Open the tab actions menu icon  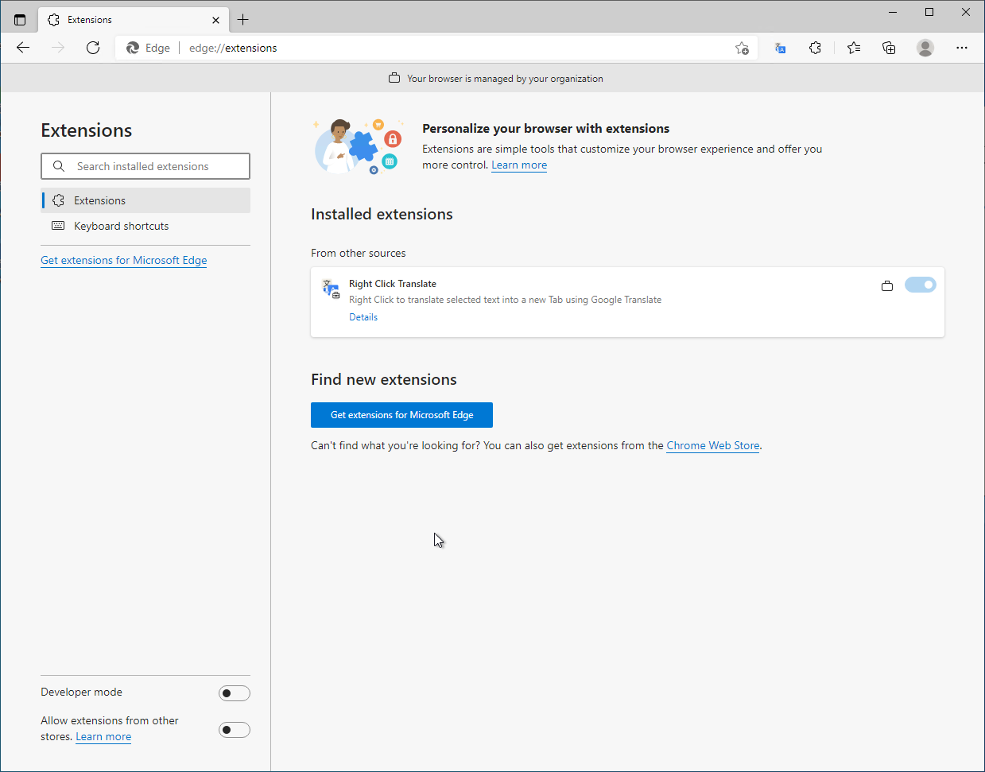click(20, 20)
